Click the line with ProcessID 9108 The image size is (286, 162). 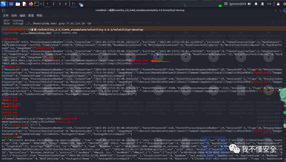142,82
